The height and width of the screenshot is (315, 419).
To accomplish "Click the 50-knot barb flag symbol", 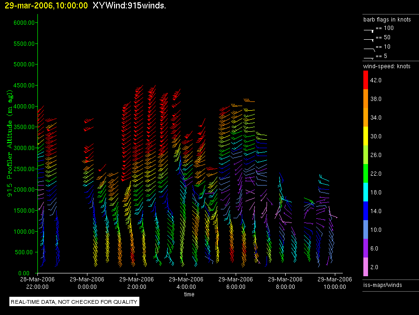I will [368, 39].
